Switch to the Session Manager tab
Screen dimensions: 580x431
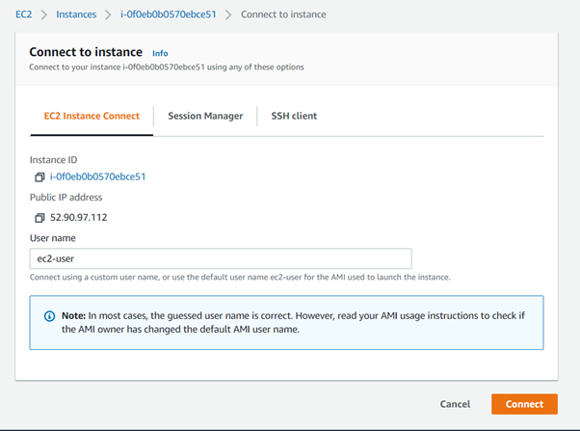point(205,116)
